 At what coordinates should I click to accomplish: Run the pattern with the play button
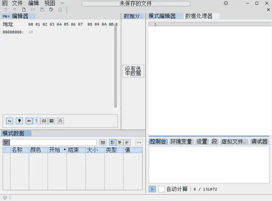point(152,189)
